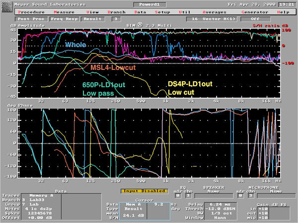Click the Freq Resp button
This screenshot has width=298, height=223.
[x=64, y=19]
